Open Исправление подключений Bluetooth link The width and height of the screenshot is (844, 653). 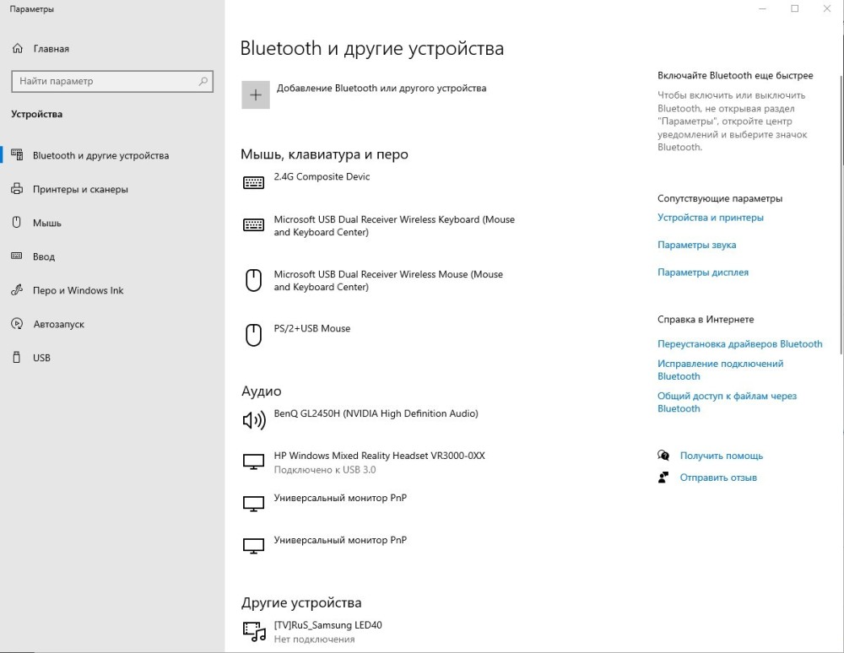click(x=720, y=370)
